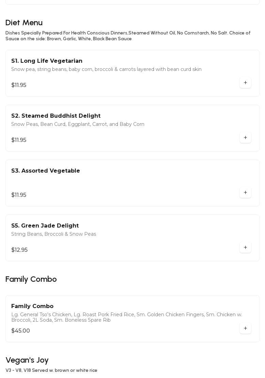Add S1. Long Life Vegetarian with plus icon

(x=245, y=83)
